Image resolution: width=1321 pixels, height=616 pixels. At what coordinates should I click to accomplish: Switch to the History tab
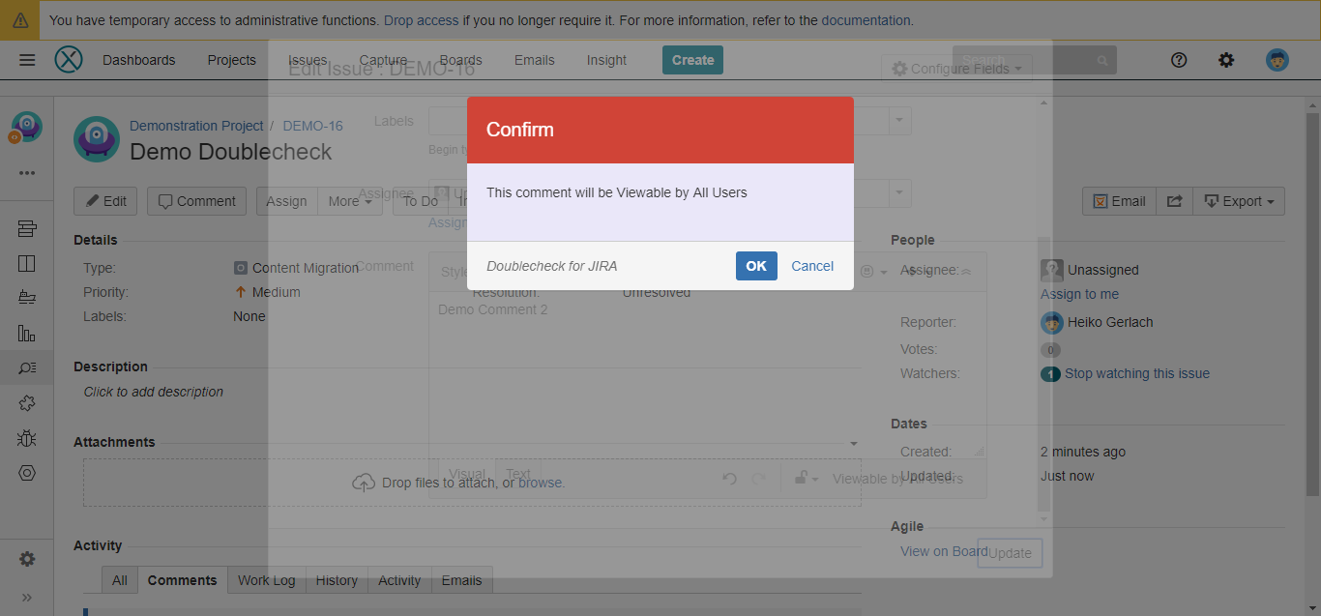pos(337,580)
